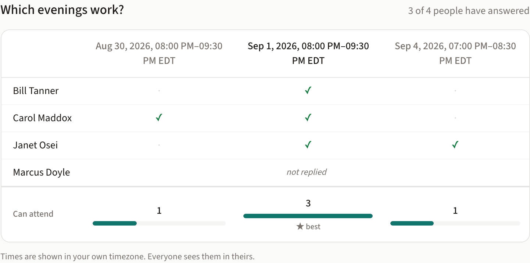Toggle Carol Maddox's empty Sep 4 cell
Viewport: 530px width, 263px height.
[x=455, y=118]
